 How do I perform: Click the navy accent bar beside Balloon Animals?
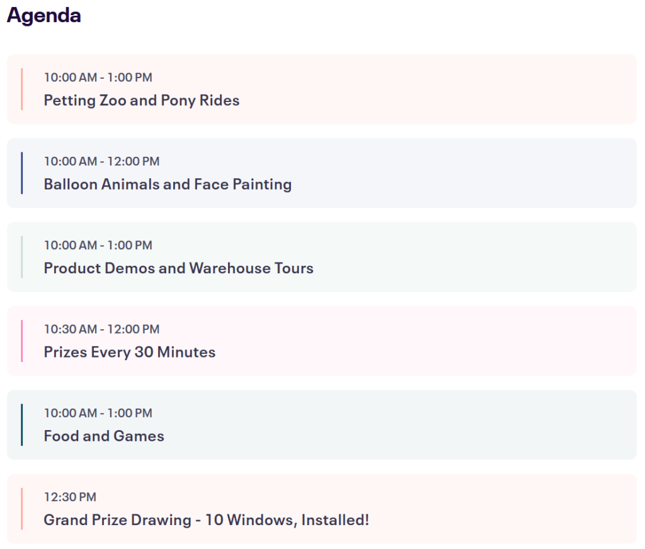(21, 173)
